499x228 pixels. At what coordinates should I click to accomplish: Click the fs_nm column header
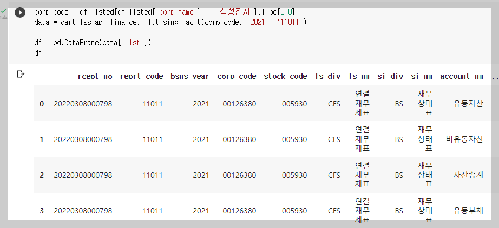click(359, 77)
